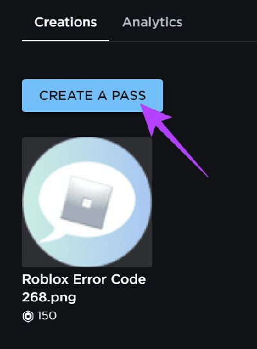Click the dark corner of the pass thumbnail tile
Viewport: 257px width, 349px height.
point(26,142)
